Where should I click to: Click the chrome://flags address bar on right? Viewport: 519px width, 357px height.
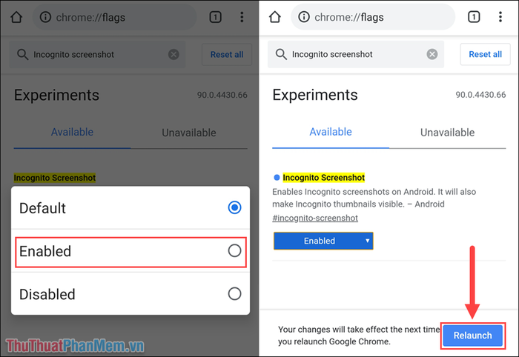(373, 17)
